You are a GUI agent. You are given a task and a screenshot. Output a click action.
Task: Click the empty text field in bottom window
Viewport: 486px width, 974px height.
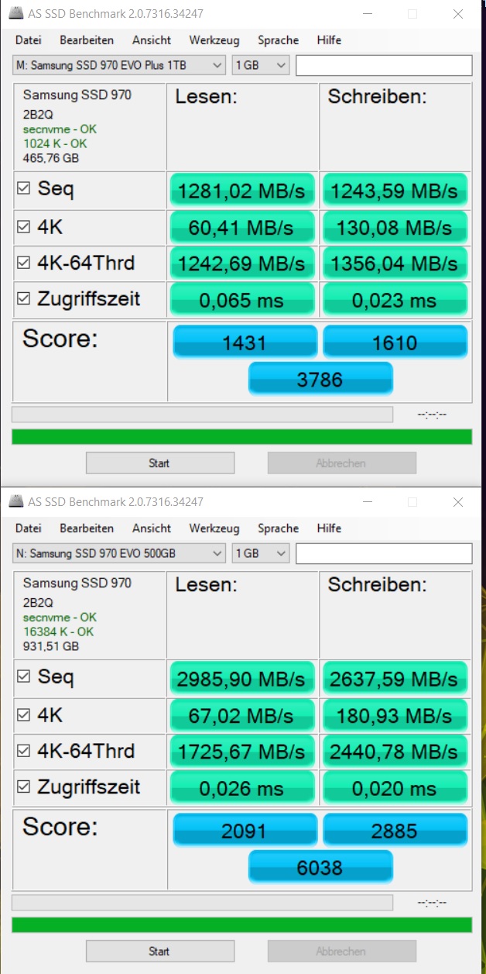pos(384,553)
